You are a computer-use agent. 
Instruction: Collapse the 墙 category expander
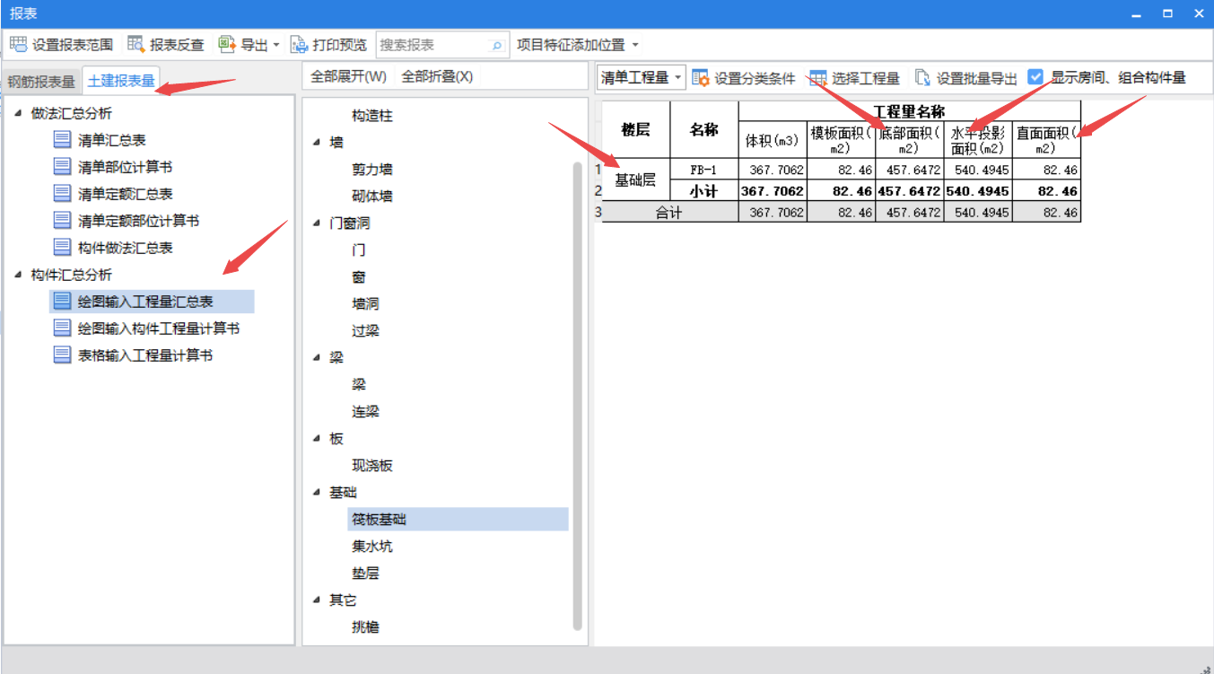[x=317, y=142]
